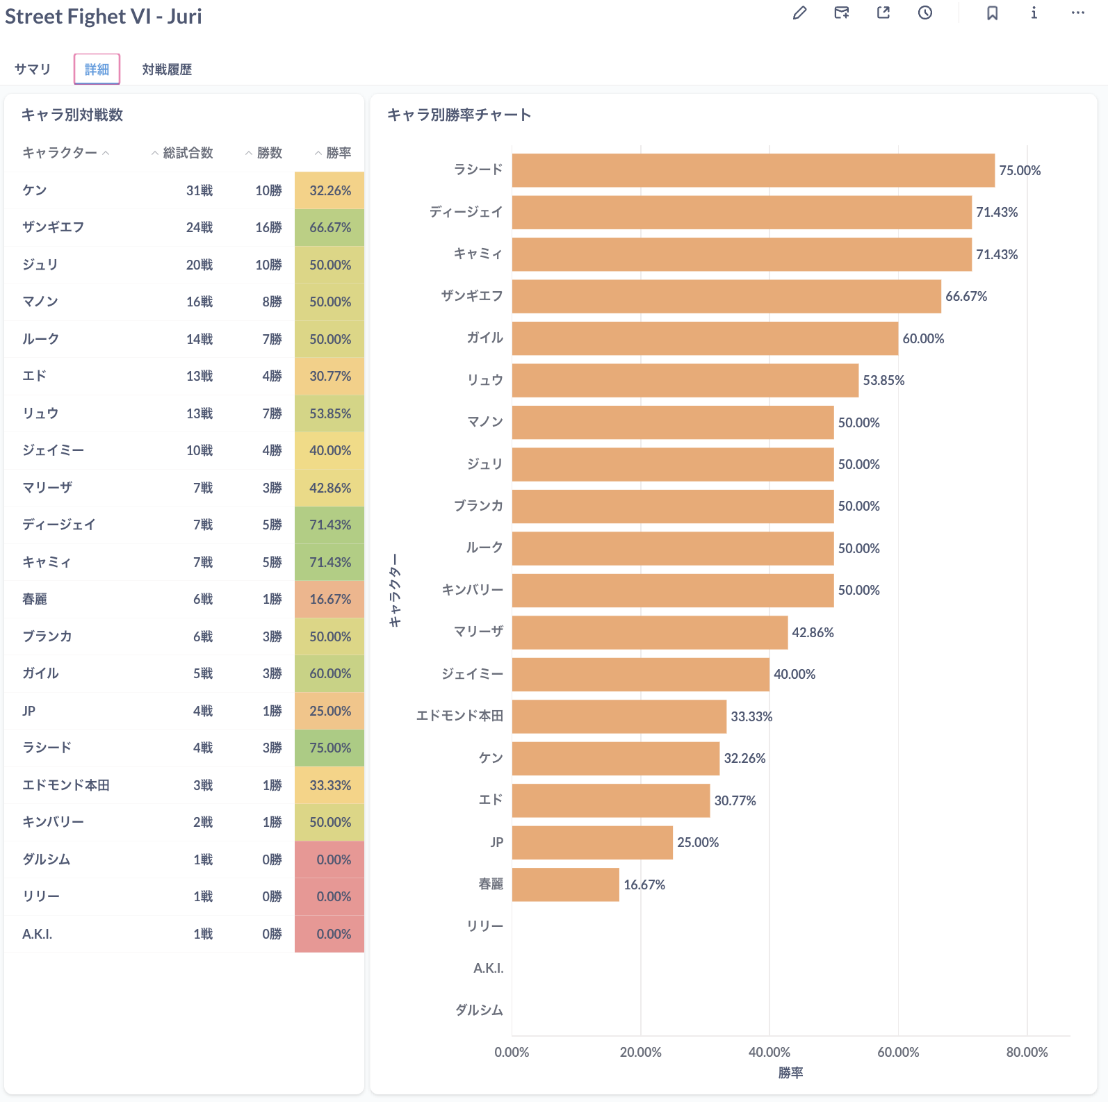This screenshot has width=1108, height=1102.
Task: Click the dashboard title Street Fighet VI - Juri
Action: pyautogui.click(x=104, y=16)
